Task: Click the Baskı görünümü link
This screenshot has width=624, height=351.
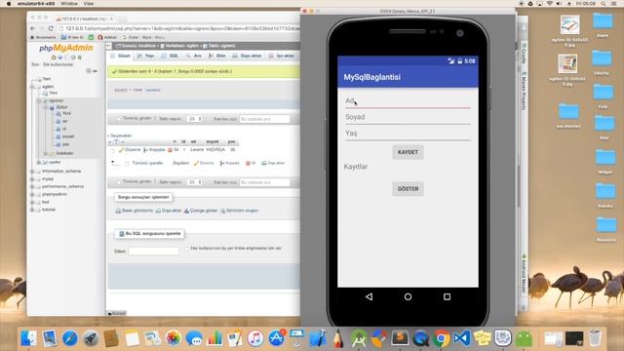Action: click(x=134, y=211)
